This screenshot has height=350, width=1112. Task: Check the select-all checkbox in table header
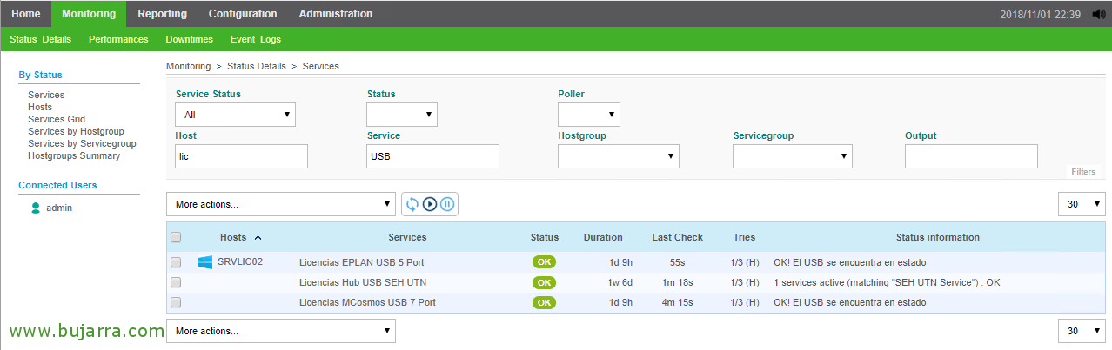coord(177,237)
